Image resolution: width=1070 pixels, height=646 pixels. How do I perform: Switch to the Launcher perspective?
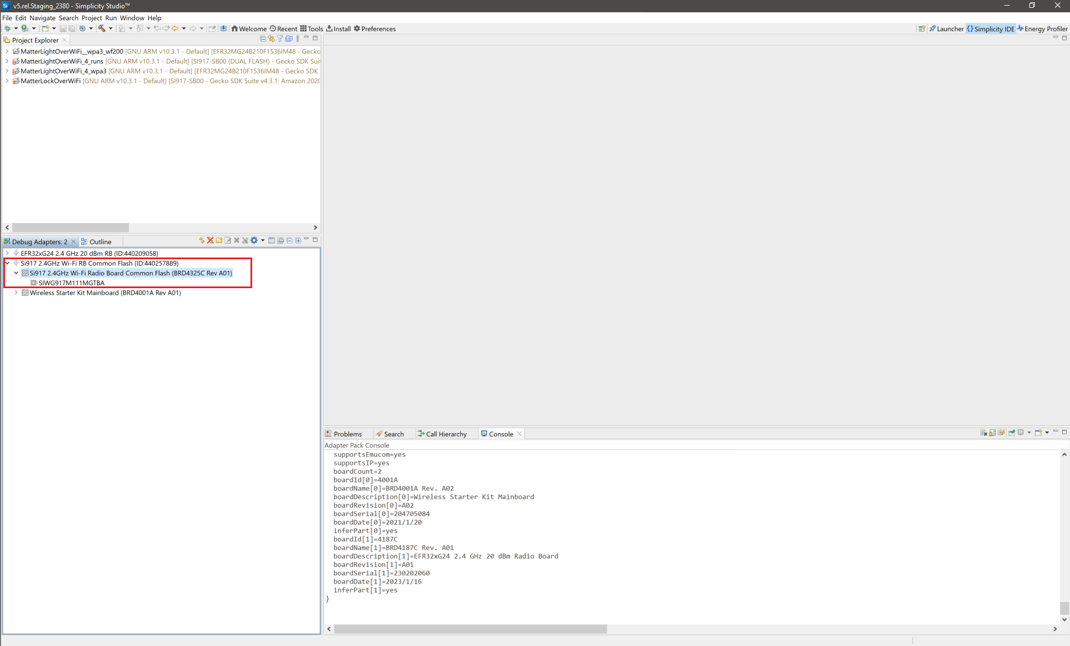[x=946, y=29]
